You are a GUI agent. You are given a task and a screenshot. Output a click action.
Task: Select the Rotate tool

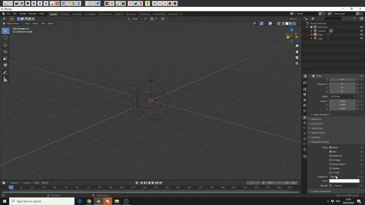point(5,52)
